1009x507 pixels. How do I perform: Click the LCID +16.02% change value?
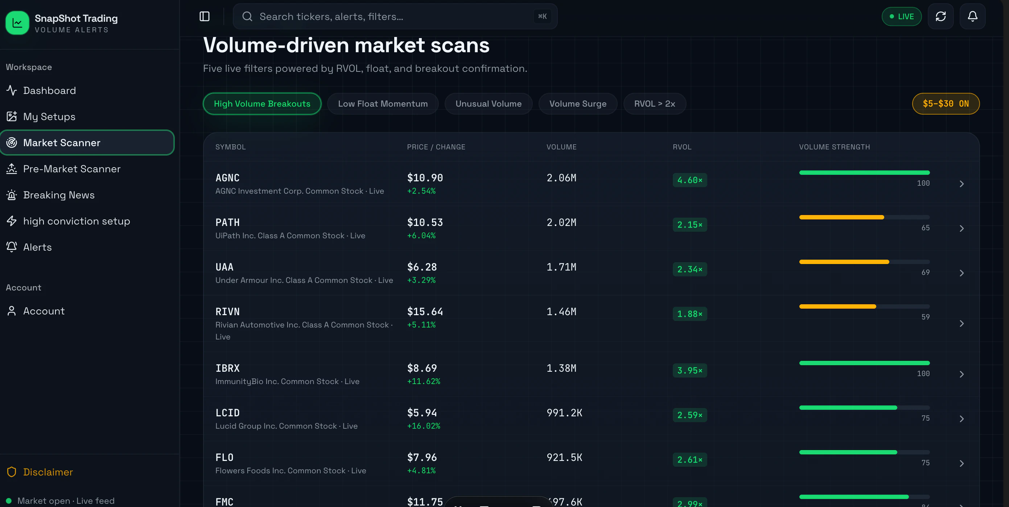[423, 426]
